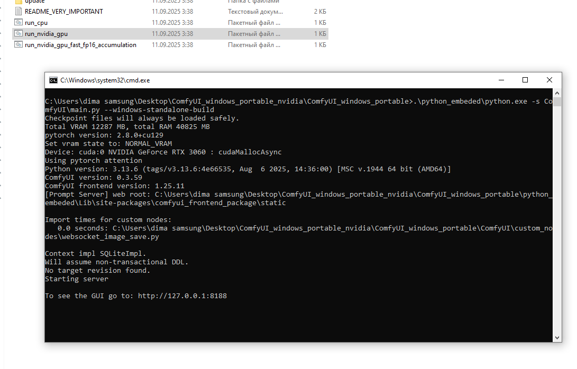This screenshot has height=369, width=577.
Task: Click the cmd.exe window title text
Action: pos(105,80)
